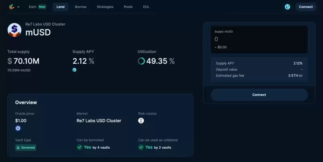
Task: Enter amount in the Supply mUSD field
Action: tap(259, 39)
